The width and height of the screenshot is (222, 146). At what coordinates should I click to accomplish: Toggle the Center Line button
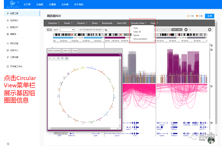[165, 30]
